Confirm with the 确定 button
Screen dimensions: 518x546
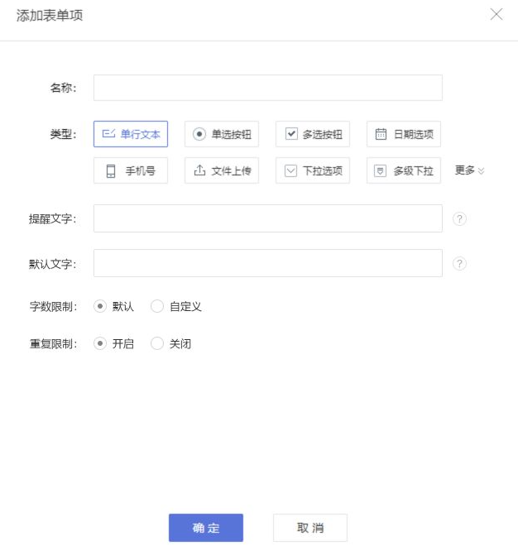tap(206, 528)
